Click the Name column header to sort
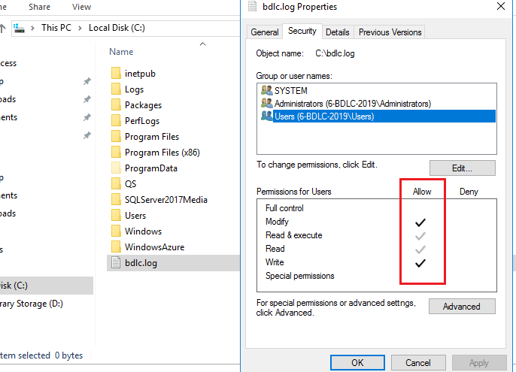This screenshot has width=516, height=372. pyautogui.click(x=121, y=52)
